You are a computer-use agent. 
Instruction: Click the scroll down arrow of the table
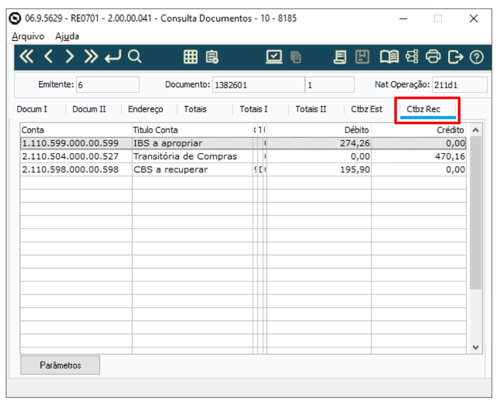tap(476, 347)
